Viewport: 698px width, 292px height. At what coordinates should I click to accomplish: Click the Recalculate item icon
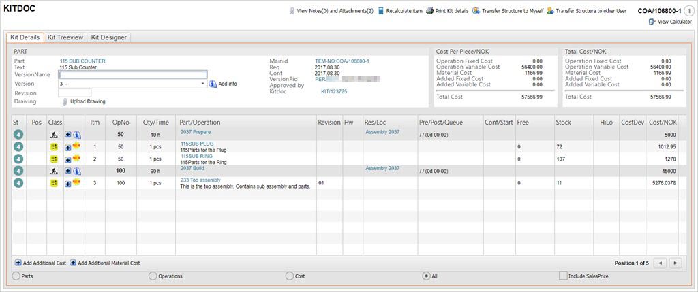coord(381,11)
